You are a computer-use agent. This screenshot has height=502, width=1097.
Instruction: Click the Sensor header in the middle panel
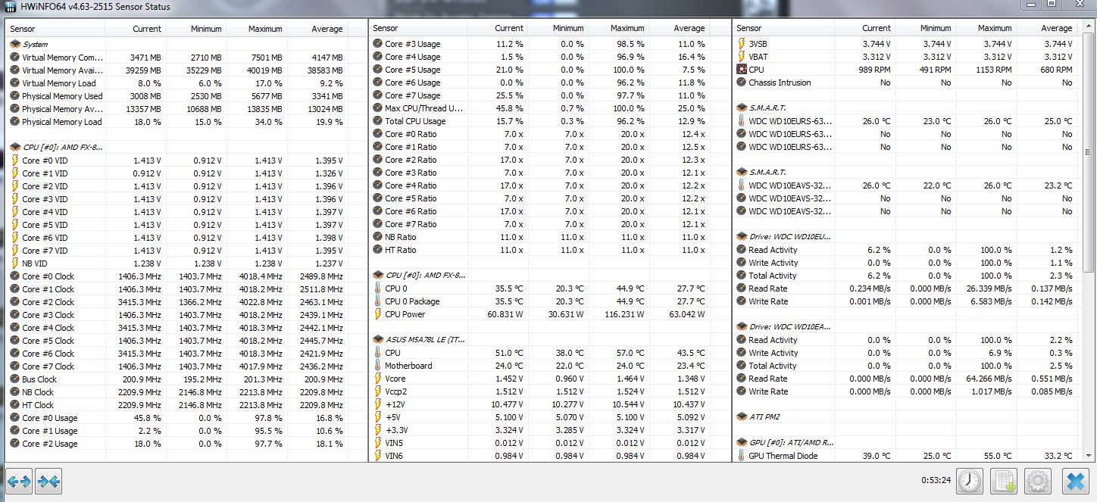(x=418, y=28)
